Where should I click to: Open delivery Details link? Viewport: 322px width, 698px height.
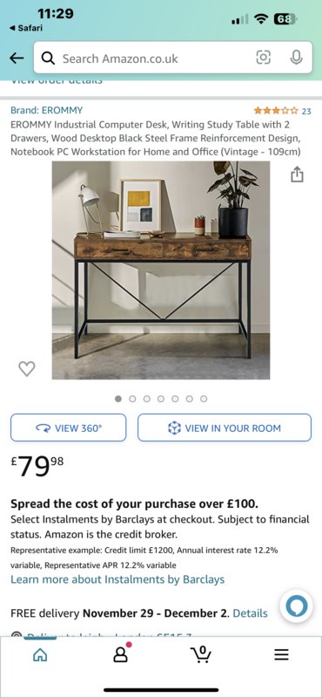(x=250, y=613)
